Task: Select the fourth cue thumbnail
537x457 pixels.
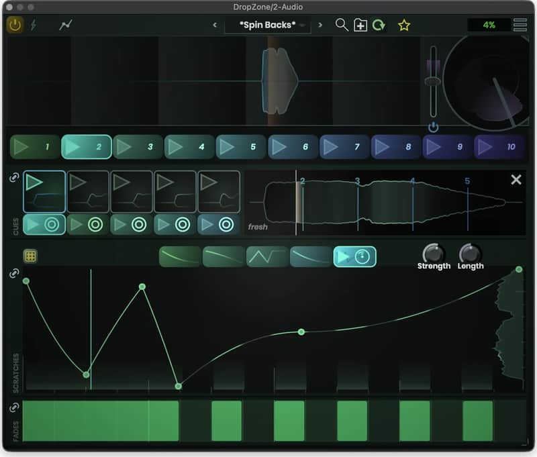Action: pos(175,192)
